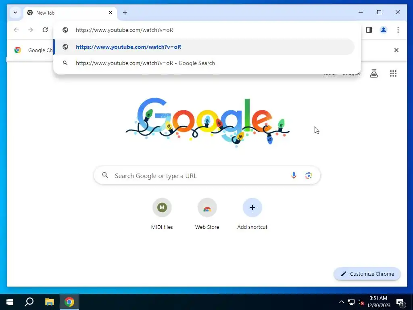Viewport: 413px width, 310px height.
Task: Select the highlighted youtube.com/watch URL suggestion
Action: [204, 47]
